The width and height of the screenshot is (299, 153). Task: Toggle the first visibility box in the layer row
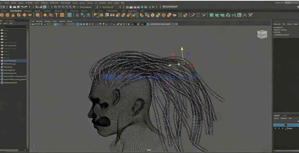pos(275,125)
